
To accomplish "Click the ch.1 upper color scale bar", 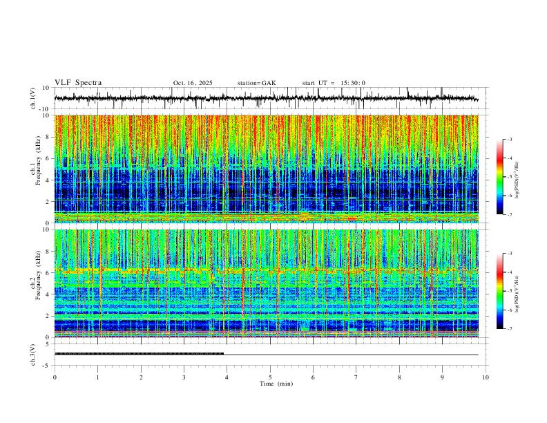I will tap(499, 177).
